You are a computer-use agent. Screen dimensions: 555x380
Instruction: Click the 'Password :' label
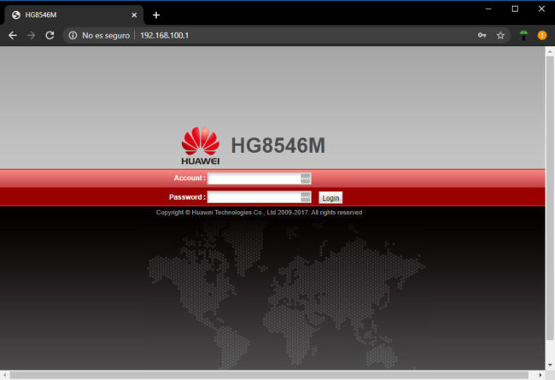coord(187,197)
